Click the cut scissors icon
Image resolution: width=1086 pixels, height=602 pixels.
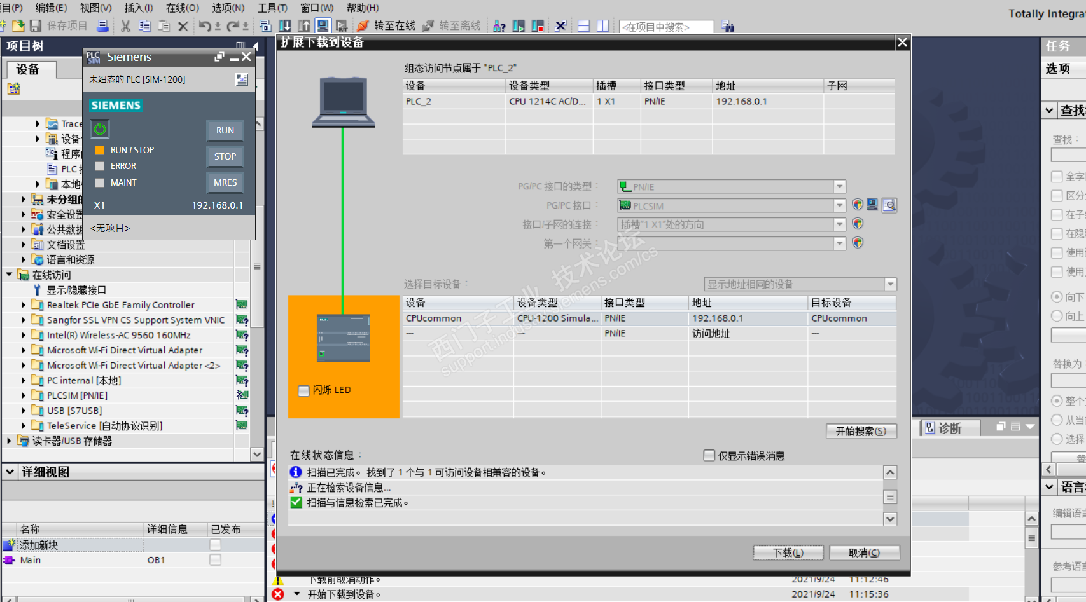click(x=125, y=26)
